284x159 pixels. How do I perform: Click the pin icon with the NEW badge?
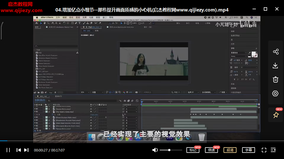click(x=276, y=115)
